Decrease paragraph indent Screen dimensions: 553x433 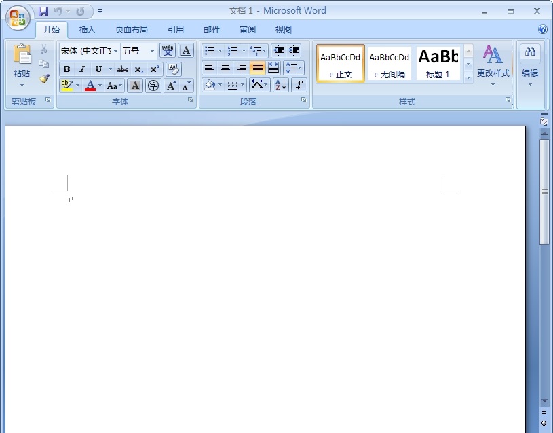point(279,51)
